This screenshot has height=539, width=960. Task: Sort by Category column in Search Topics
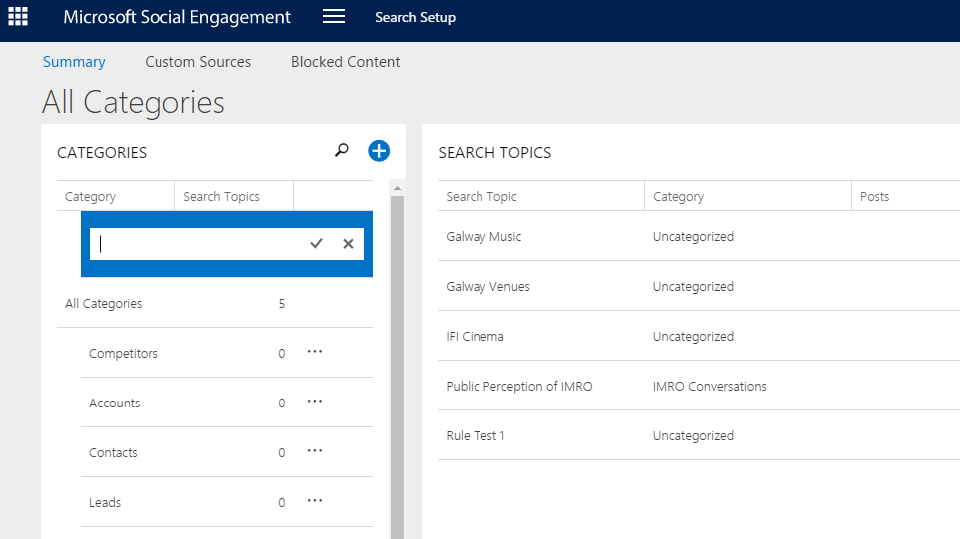coord(748,196)
